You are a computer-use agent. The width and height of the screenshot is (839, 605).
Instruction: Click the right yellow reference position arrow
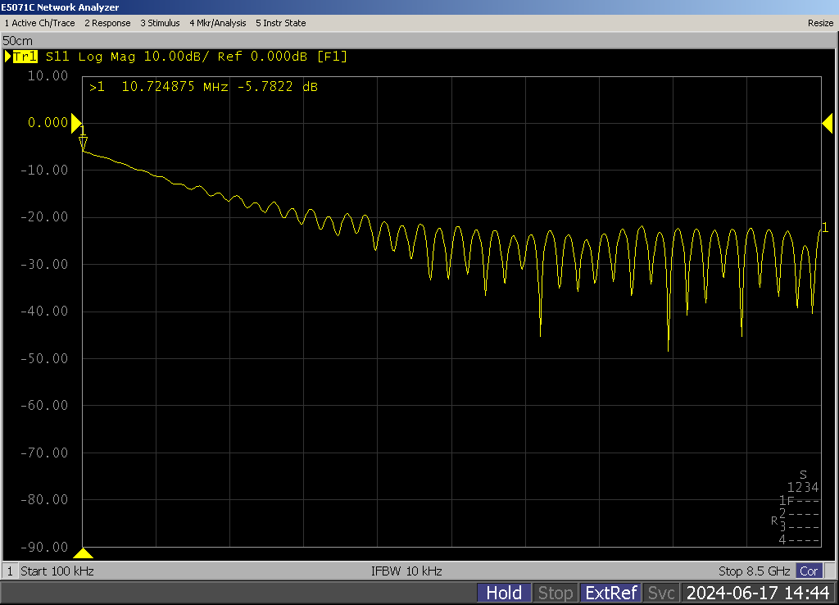(x=828, y=123)
